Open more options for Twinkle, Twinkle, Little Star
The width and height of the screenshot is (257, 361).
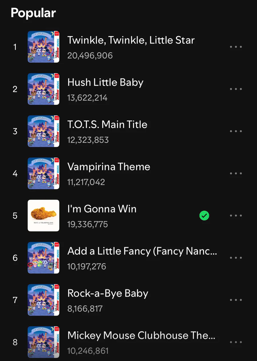[236, 47]
